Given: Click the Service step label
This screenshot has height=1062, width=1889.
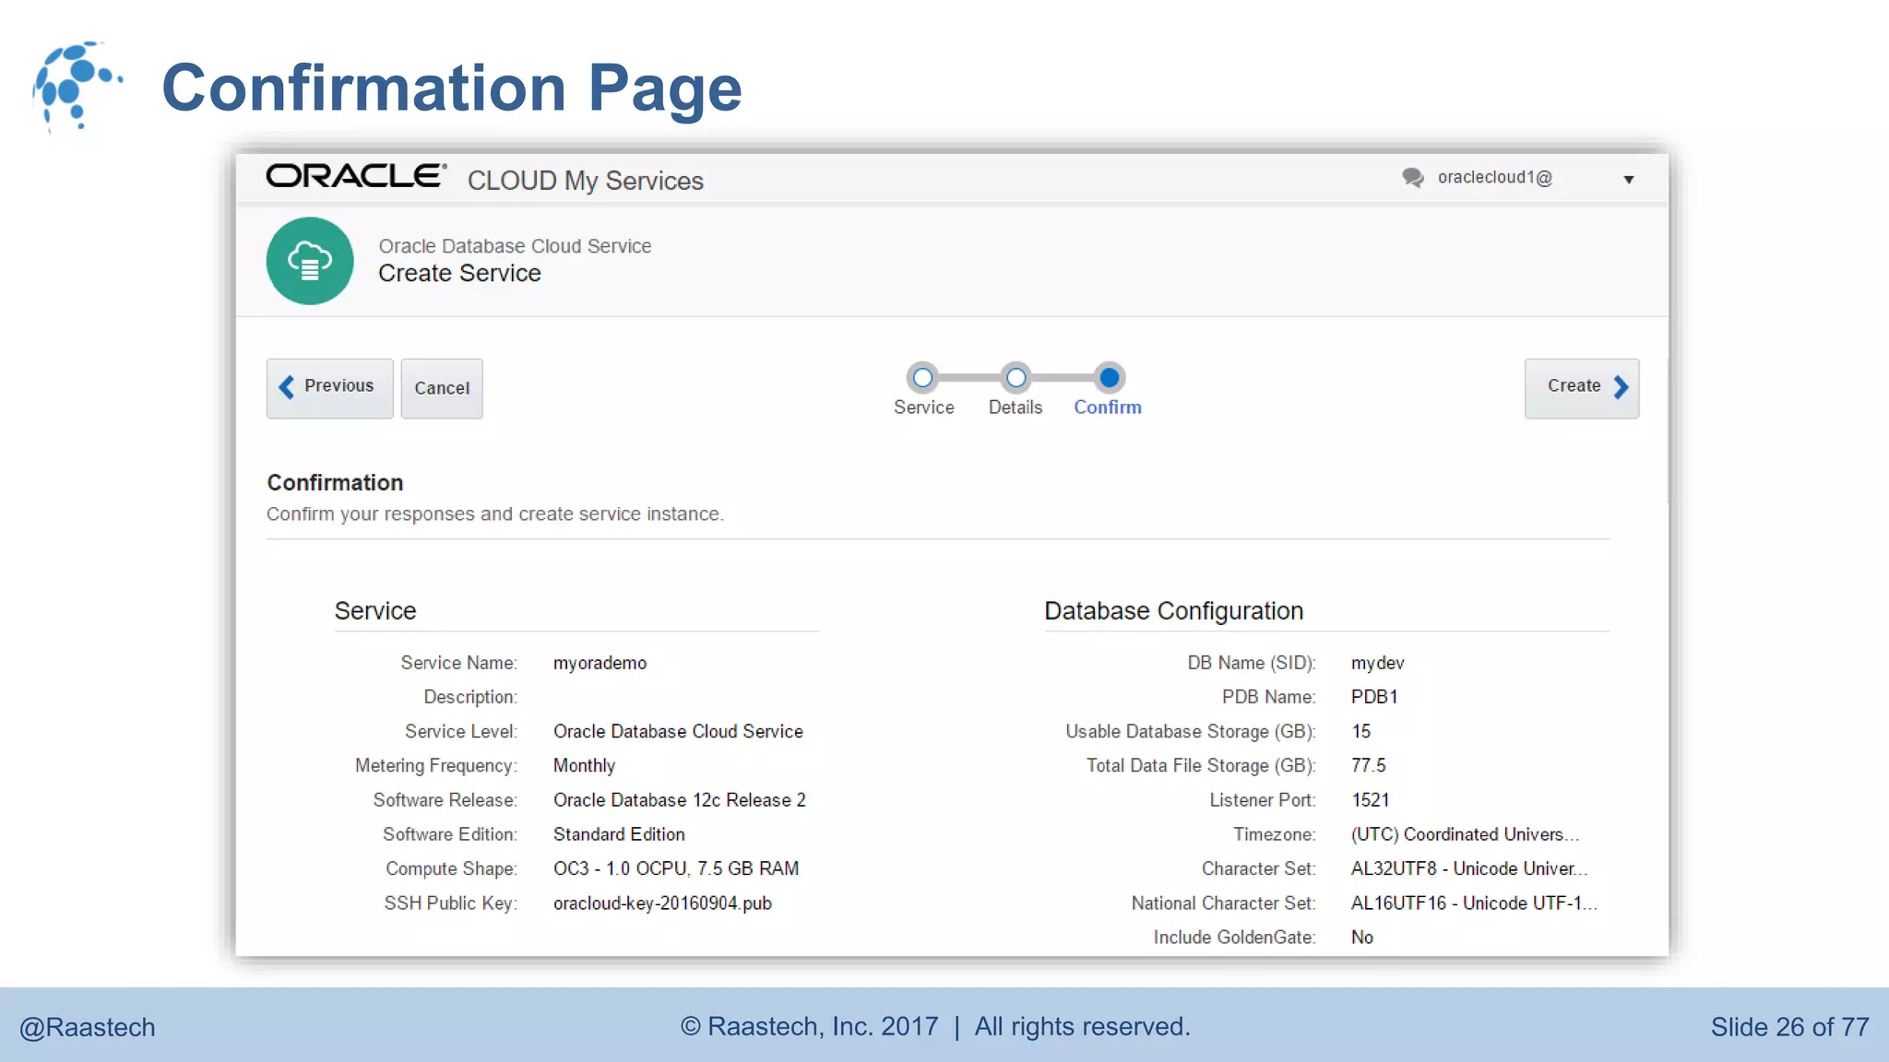Looking at the screenshot, I should coord(923,407).
